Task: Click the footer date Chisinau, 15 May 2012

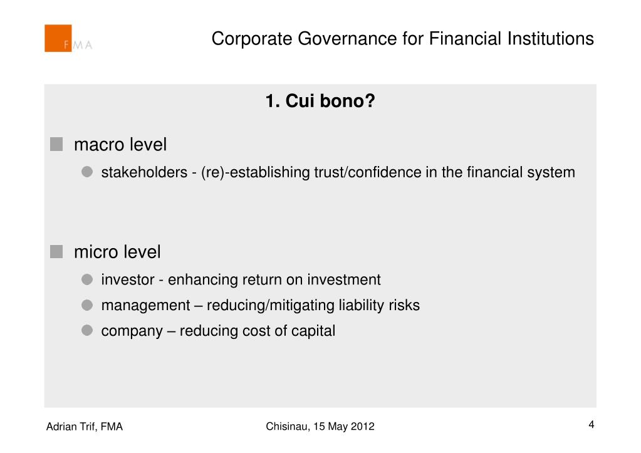Action: click(320, 427)
